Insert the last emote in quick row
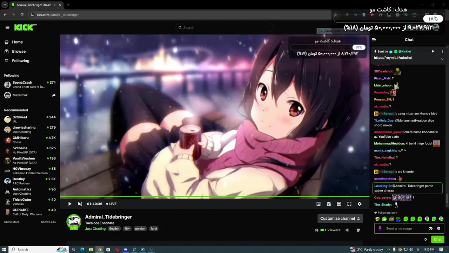 441,219
